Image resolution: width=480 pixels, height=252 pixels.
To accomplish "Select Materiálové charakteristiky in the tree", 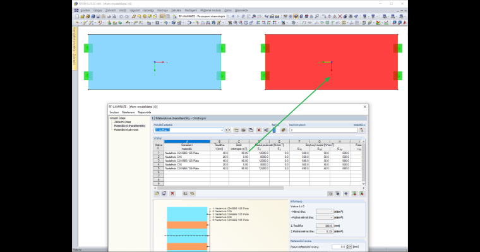I will (x=130, y=126).
